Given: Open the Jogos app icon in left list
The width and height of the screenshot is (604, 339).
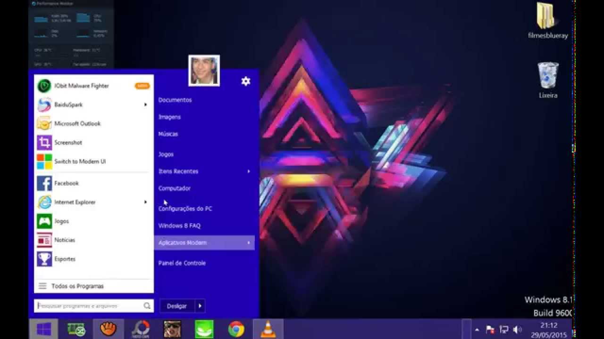Looking at the screenshot, I should tap(44, 221).
